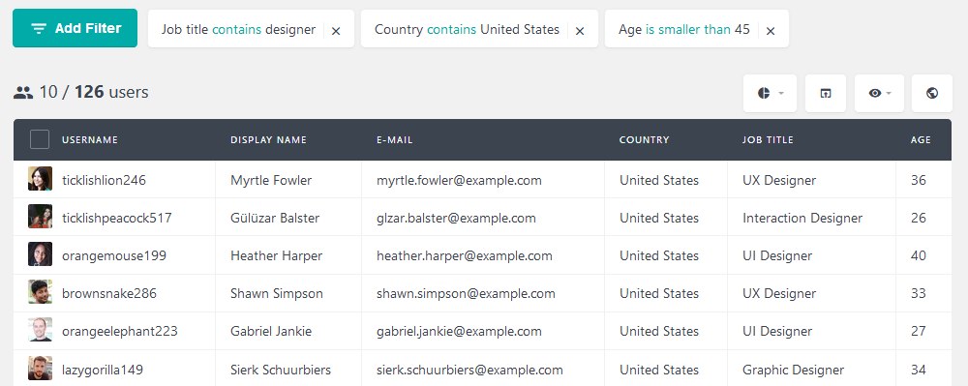968x386 pixels.
Task: Select display name Myrtle Fowler
Action: coord(271,180)
